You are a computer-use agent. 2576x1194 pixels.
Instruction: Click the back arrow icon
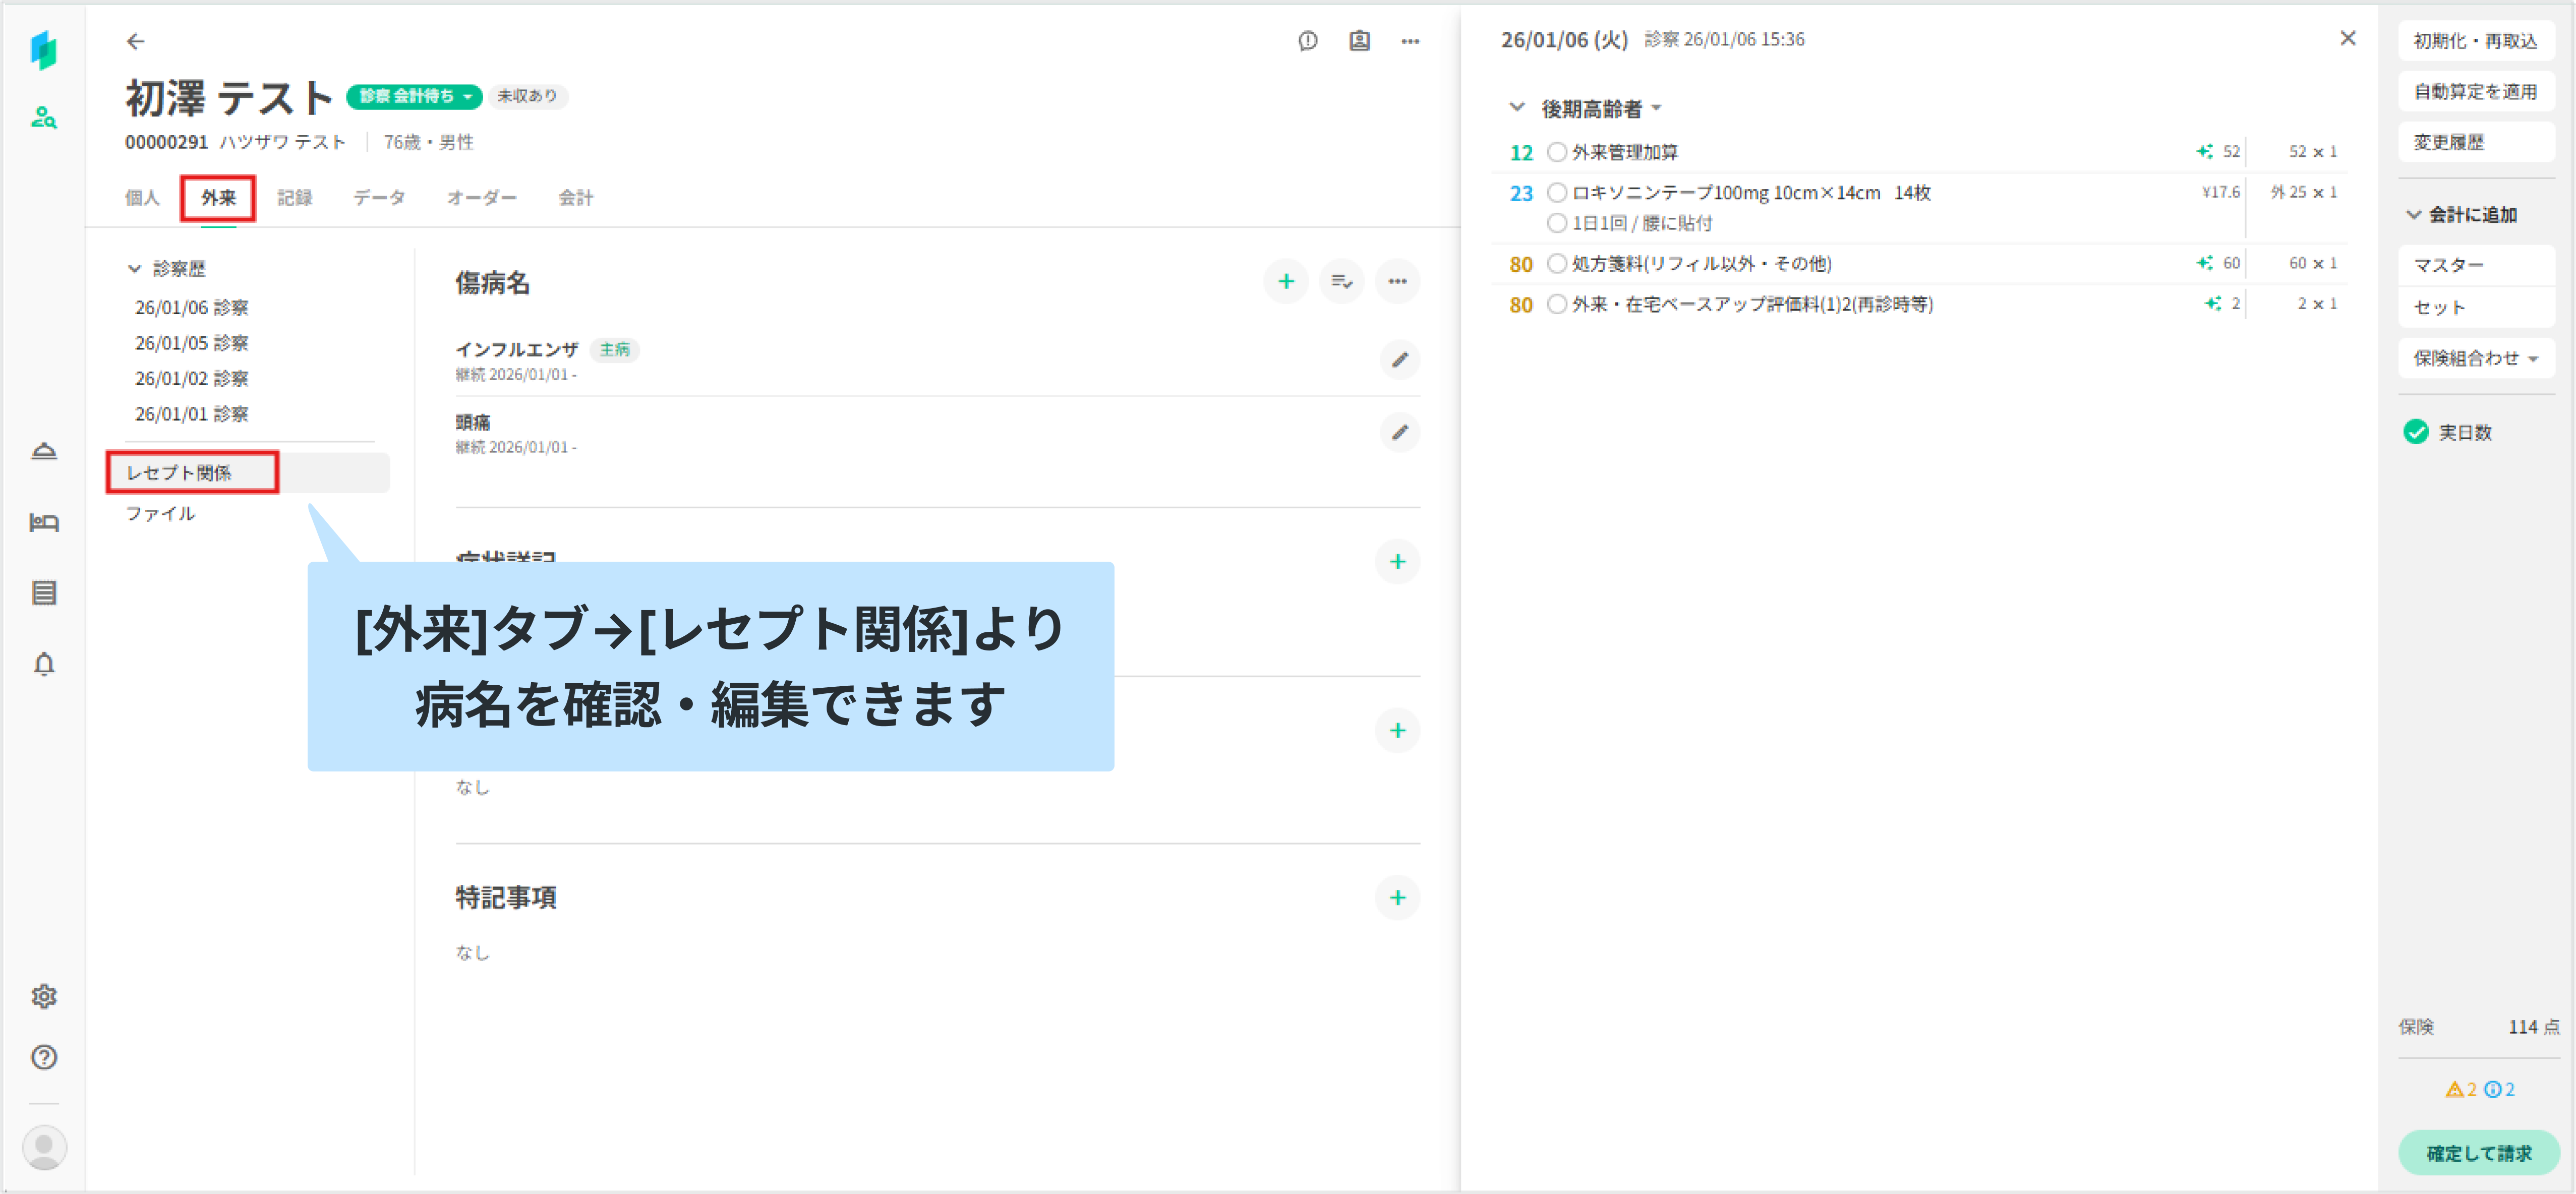click(x=135, y=41)
